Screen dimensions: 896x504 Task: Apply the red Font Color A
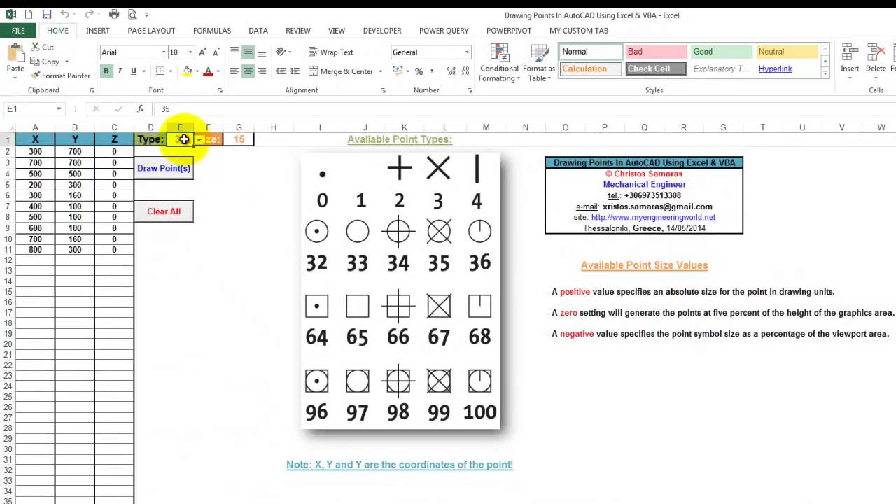[x=208, y=71]
